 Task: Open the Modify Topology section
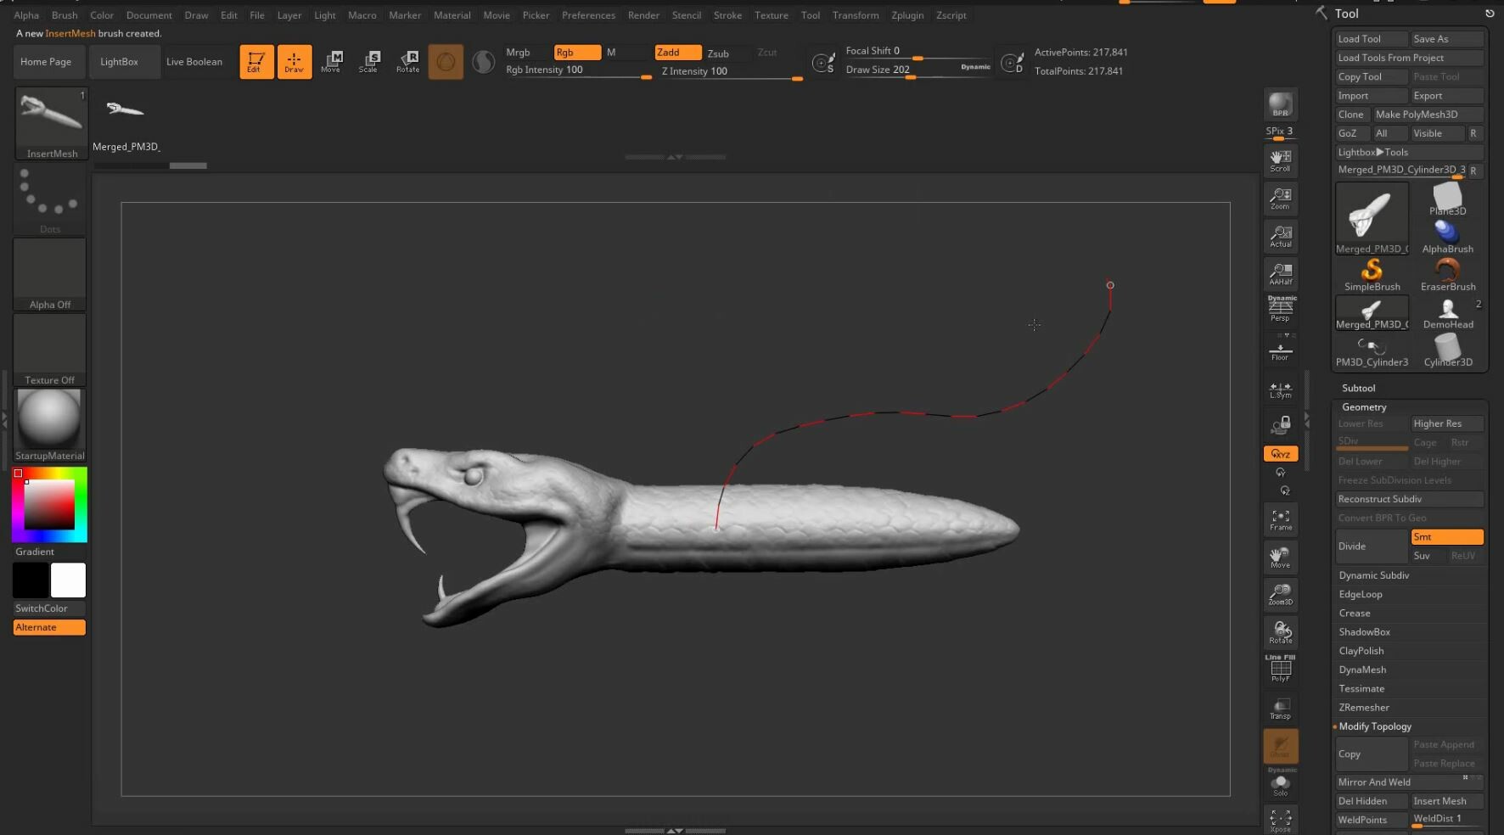click(1377, 726)
